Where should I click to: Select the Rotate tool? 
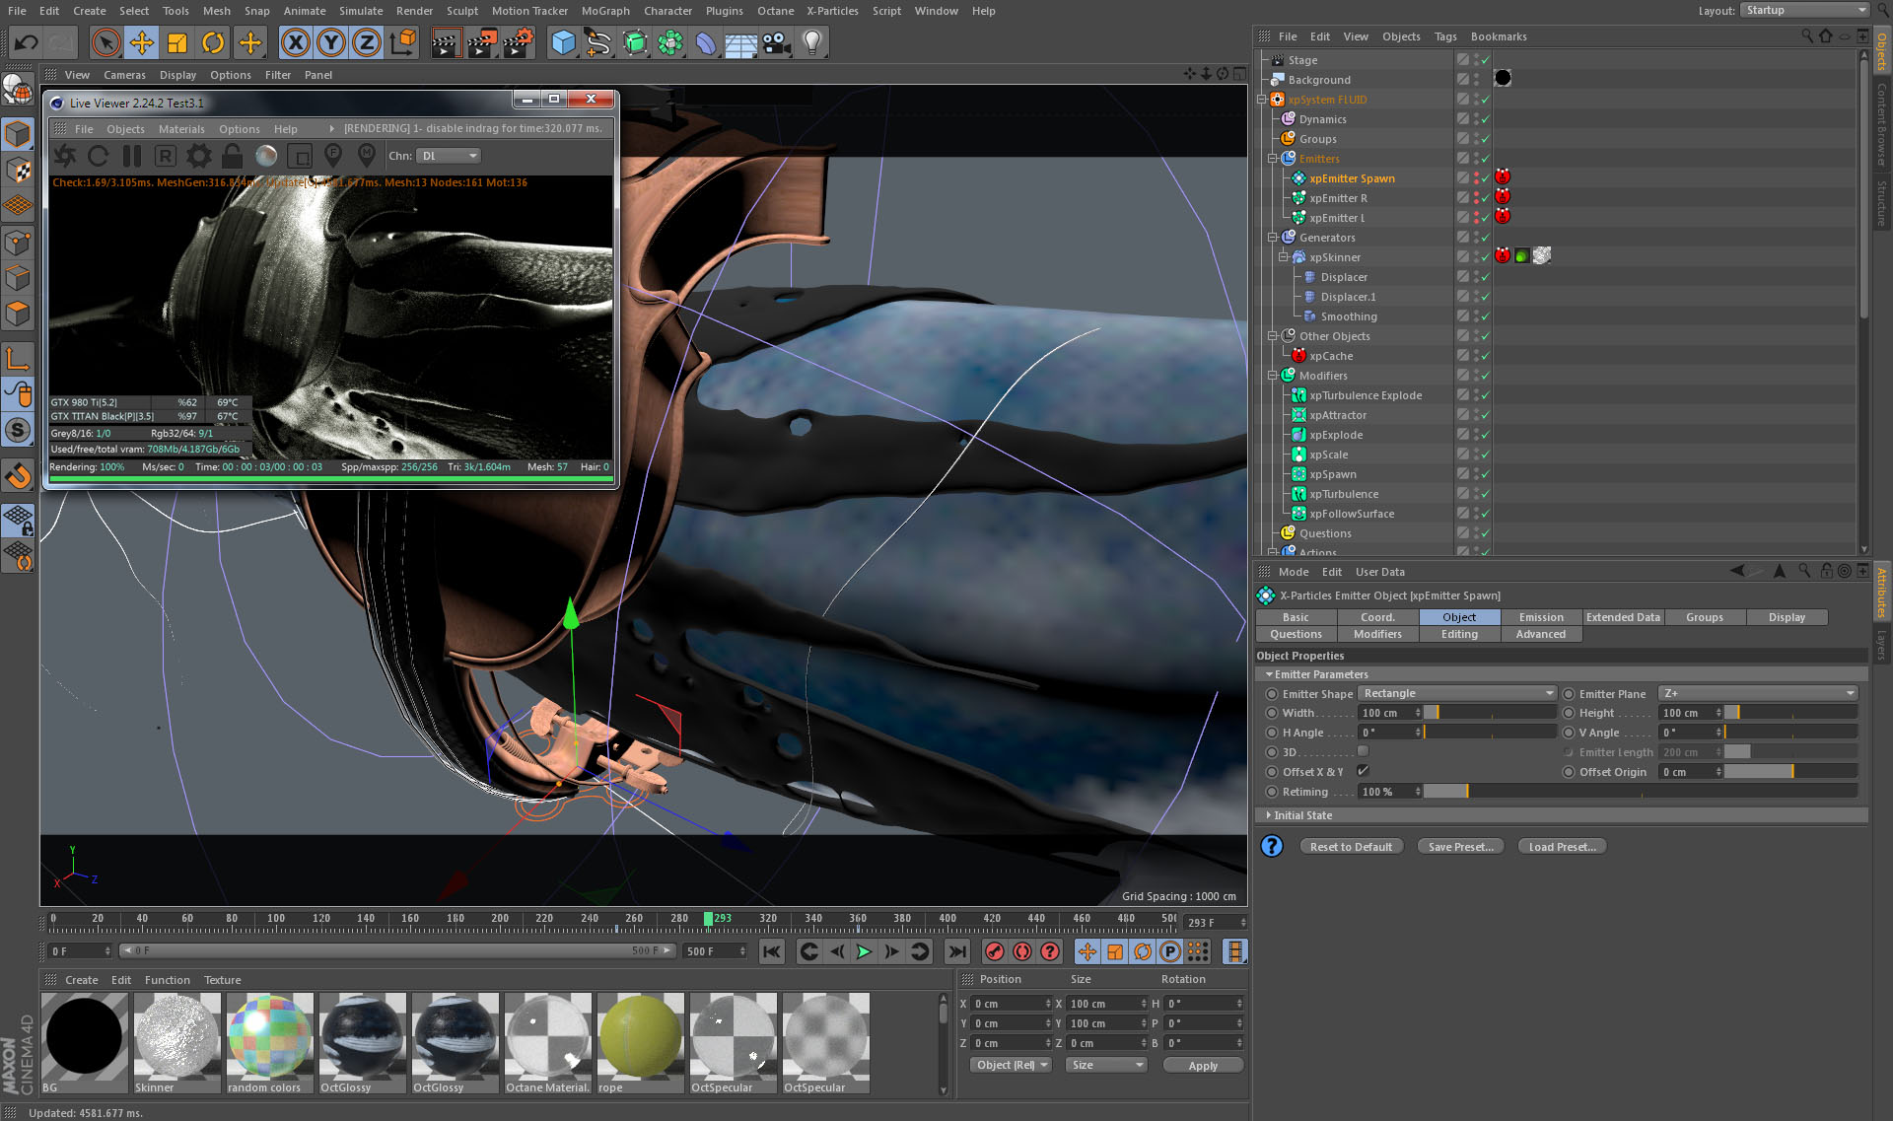(x=213, y=42)
